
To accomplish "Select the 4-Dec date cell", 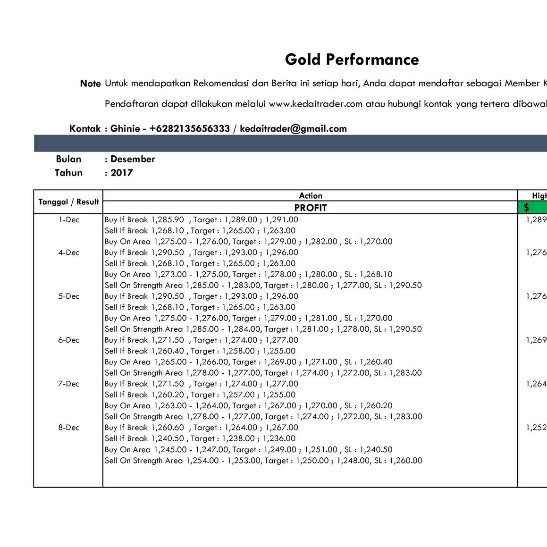I will coord(69,252).
